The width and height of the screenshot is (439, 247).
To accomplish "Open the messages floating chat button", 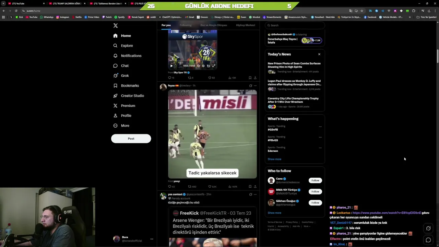I will (x=428, y=240).
